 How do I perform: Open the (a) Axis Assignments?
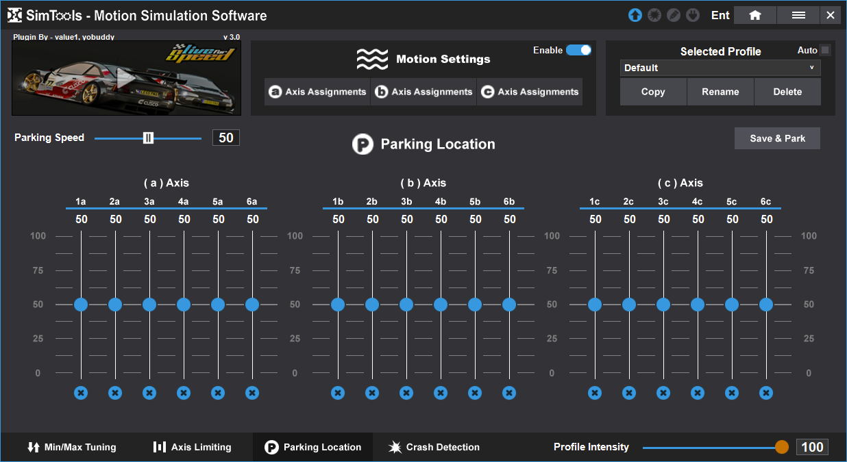click(x=317, y=92)
